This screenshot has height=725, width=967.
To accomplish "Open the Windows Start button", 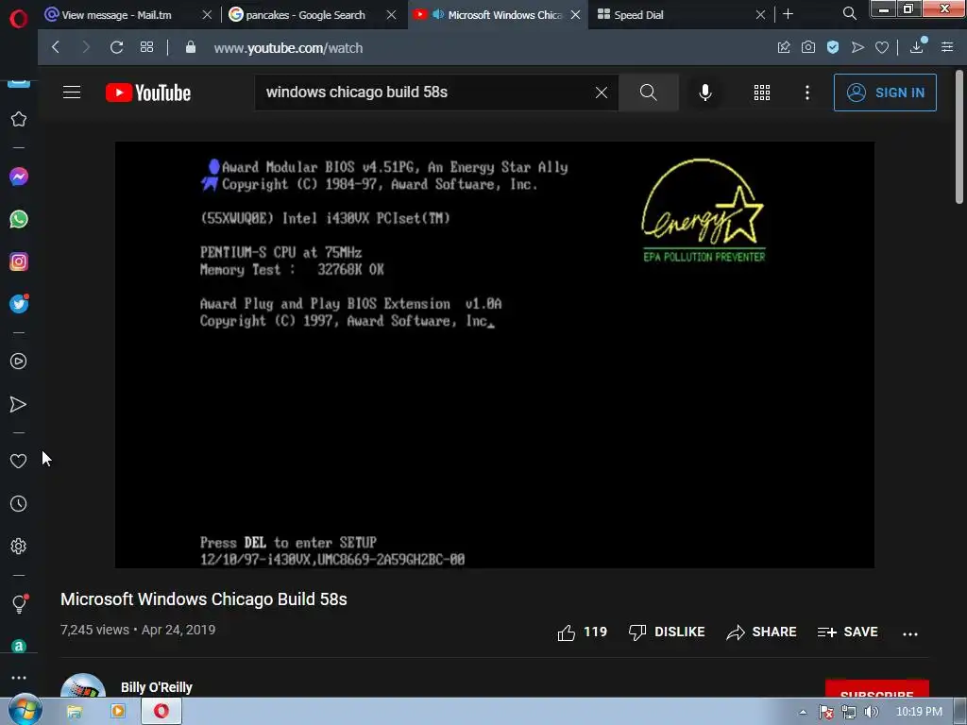I will (x=25, y=711).
